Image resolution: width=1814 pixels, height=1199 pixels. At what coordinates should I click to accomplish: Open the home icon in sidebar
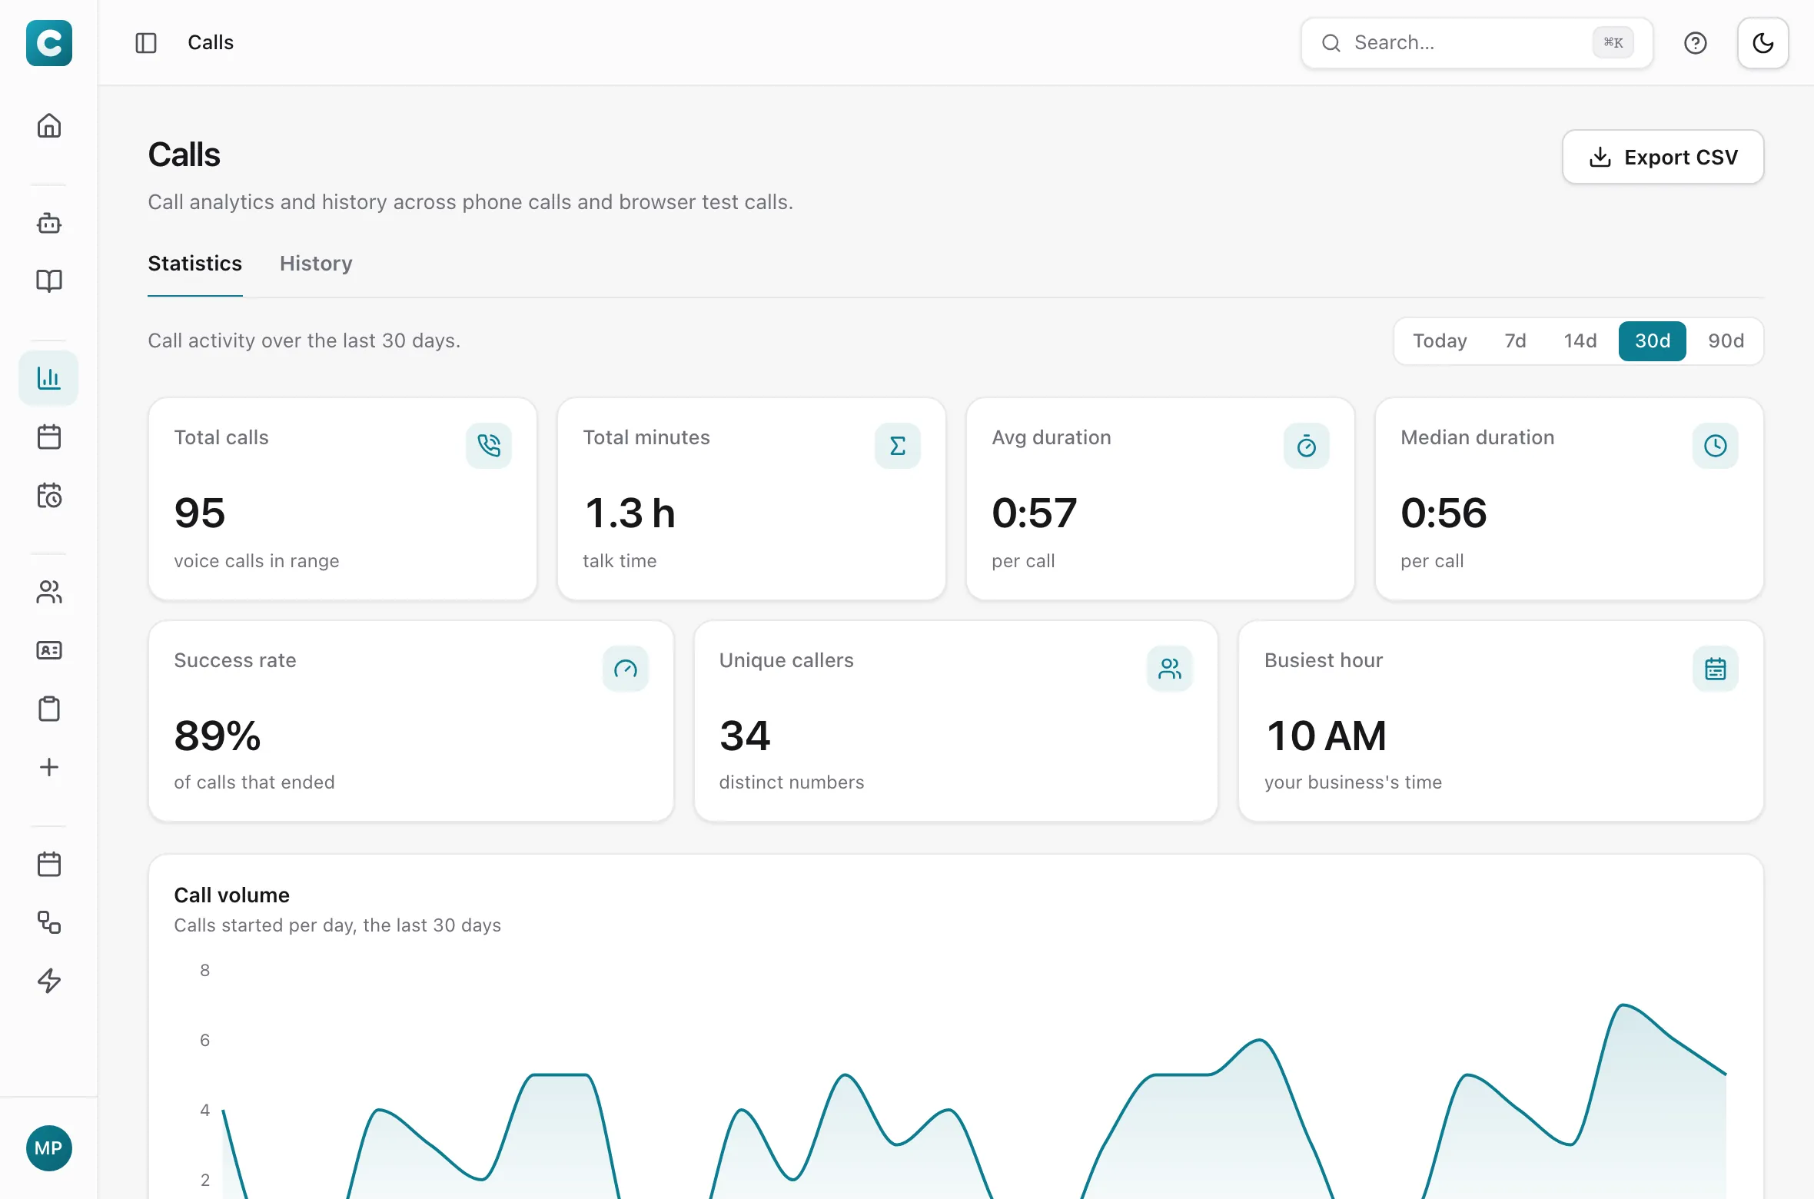click(x=49, y=125)
